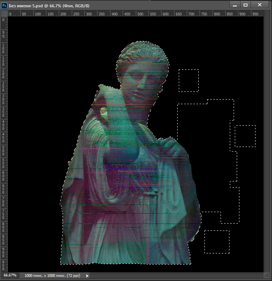Close the Без имени-5.psd document window
The height and width of the screenshot is (281, 272).
tap(259, 5)
